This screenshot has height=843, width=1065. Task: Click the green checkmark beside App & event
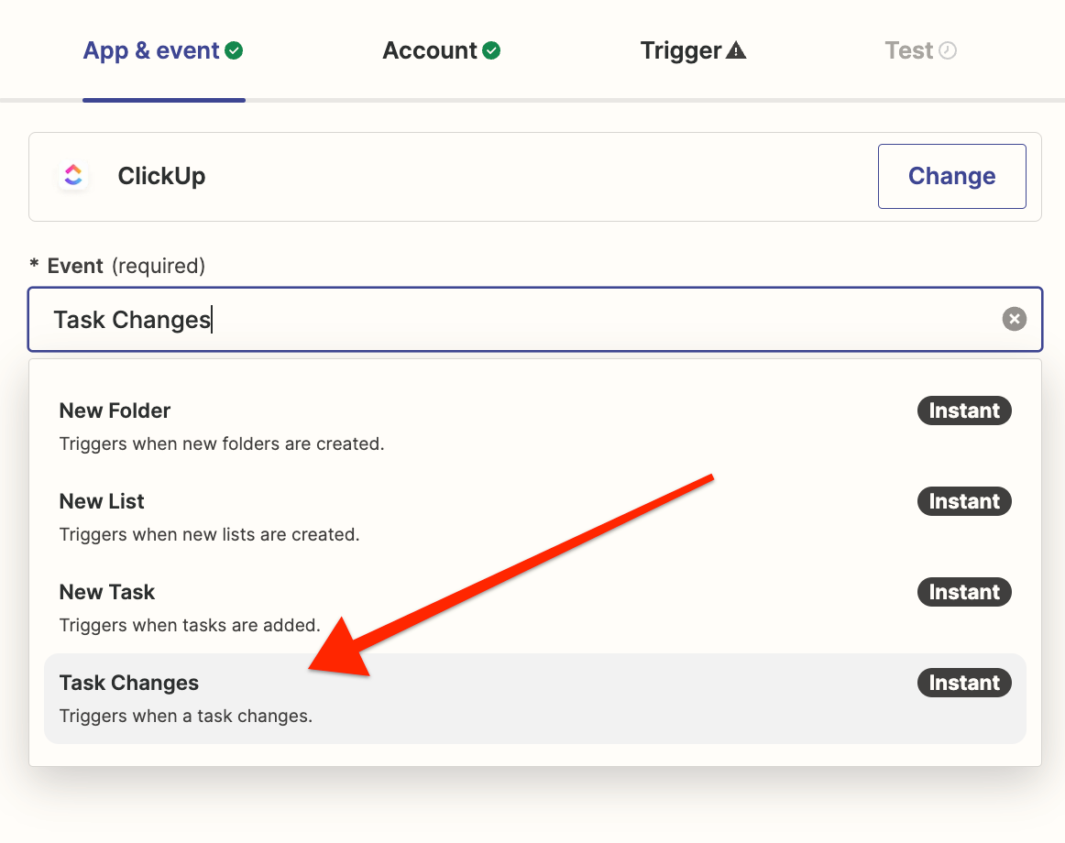pos(235,51)
